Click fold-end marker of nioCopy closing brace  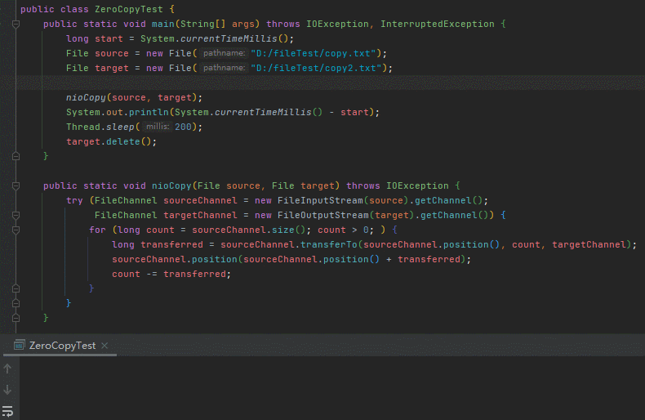pos(16,319)
